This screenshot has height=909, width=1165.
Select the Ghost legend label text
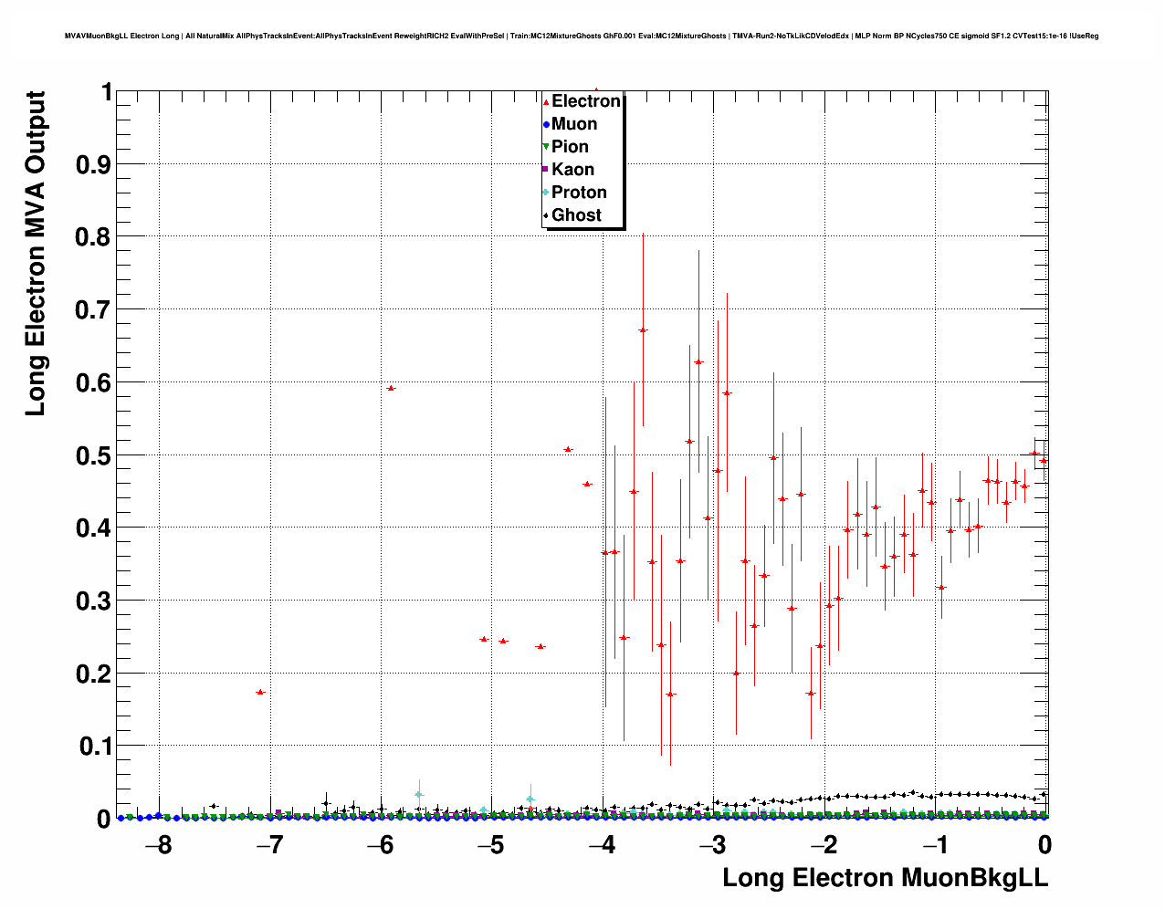pos(576,215)
